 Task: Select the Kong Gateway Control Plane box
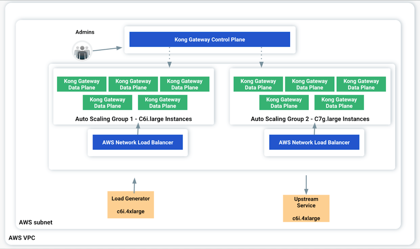click(x=210, y=40)
